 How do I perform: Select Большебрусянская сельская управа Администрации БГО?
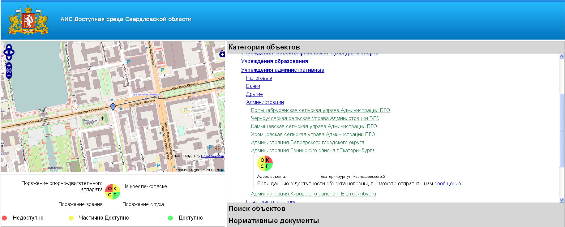pos(320,110)
